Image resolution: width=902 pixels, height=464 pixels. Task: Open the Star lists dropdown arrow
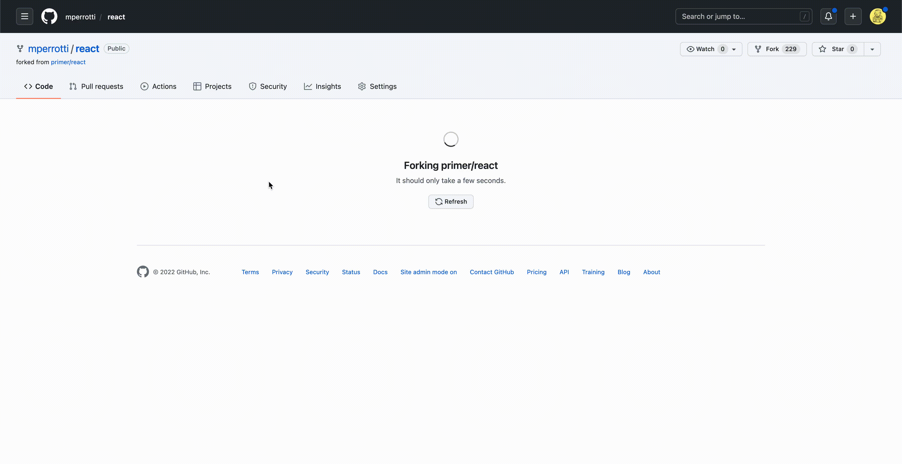click(872, 49)
